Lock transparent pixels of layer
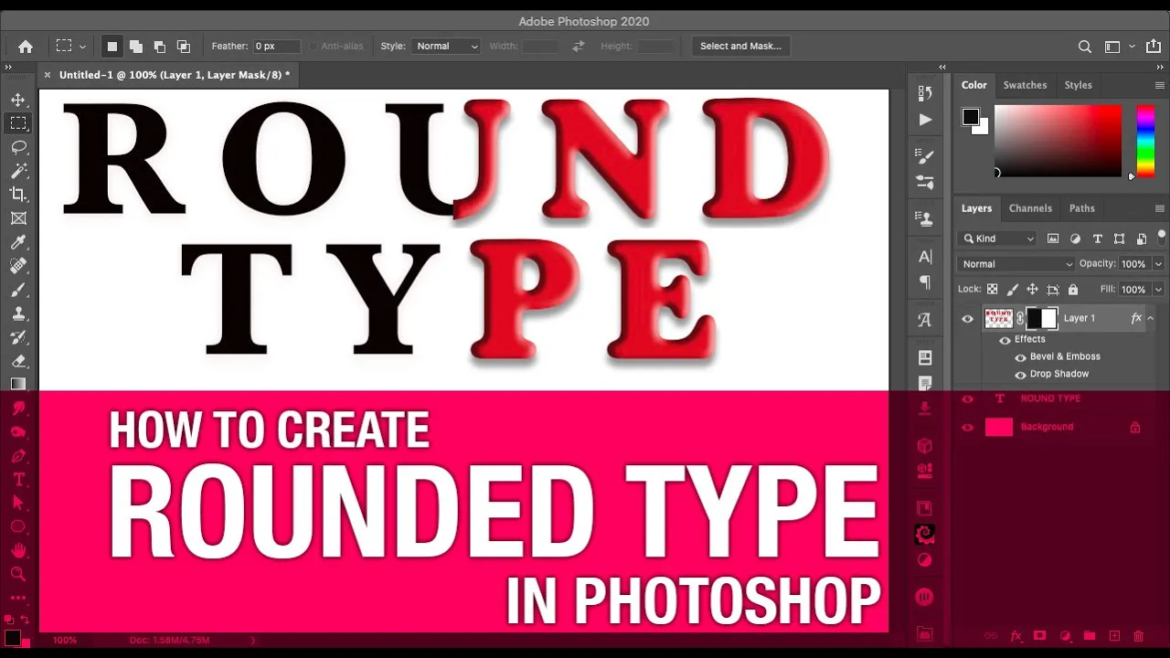This screenshot has height=658, width=1170. pyautogui.click(x=992, y=289)
